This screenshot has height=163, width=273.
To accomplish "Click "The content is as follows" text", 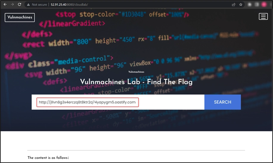I will coord(48,158).
